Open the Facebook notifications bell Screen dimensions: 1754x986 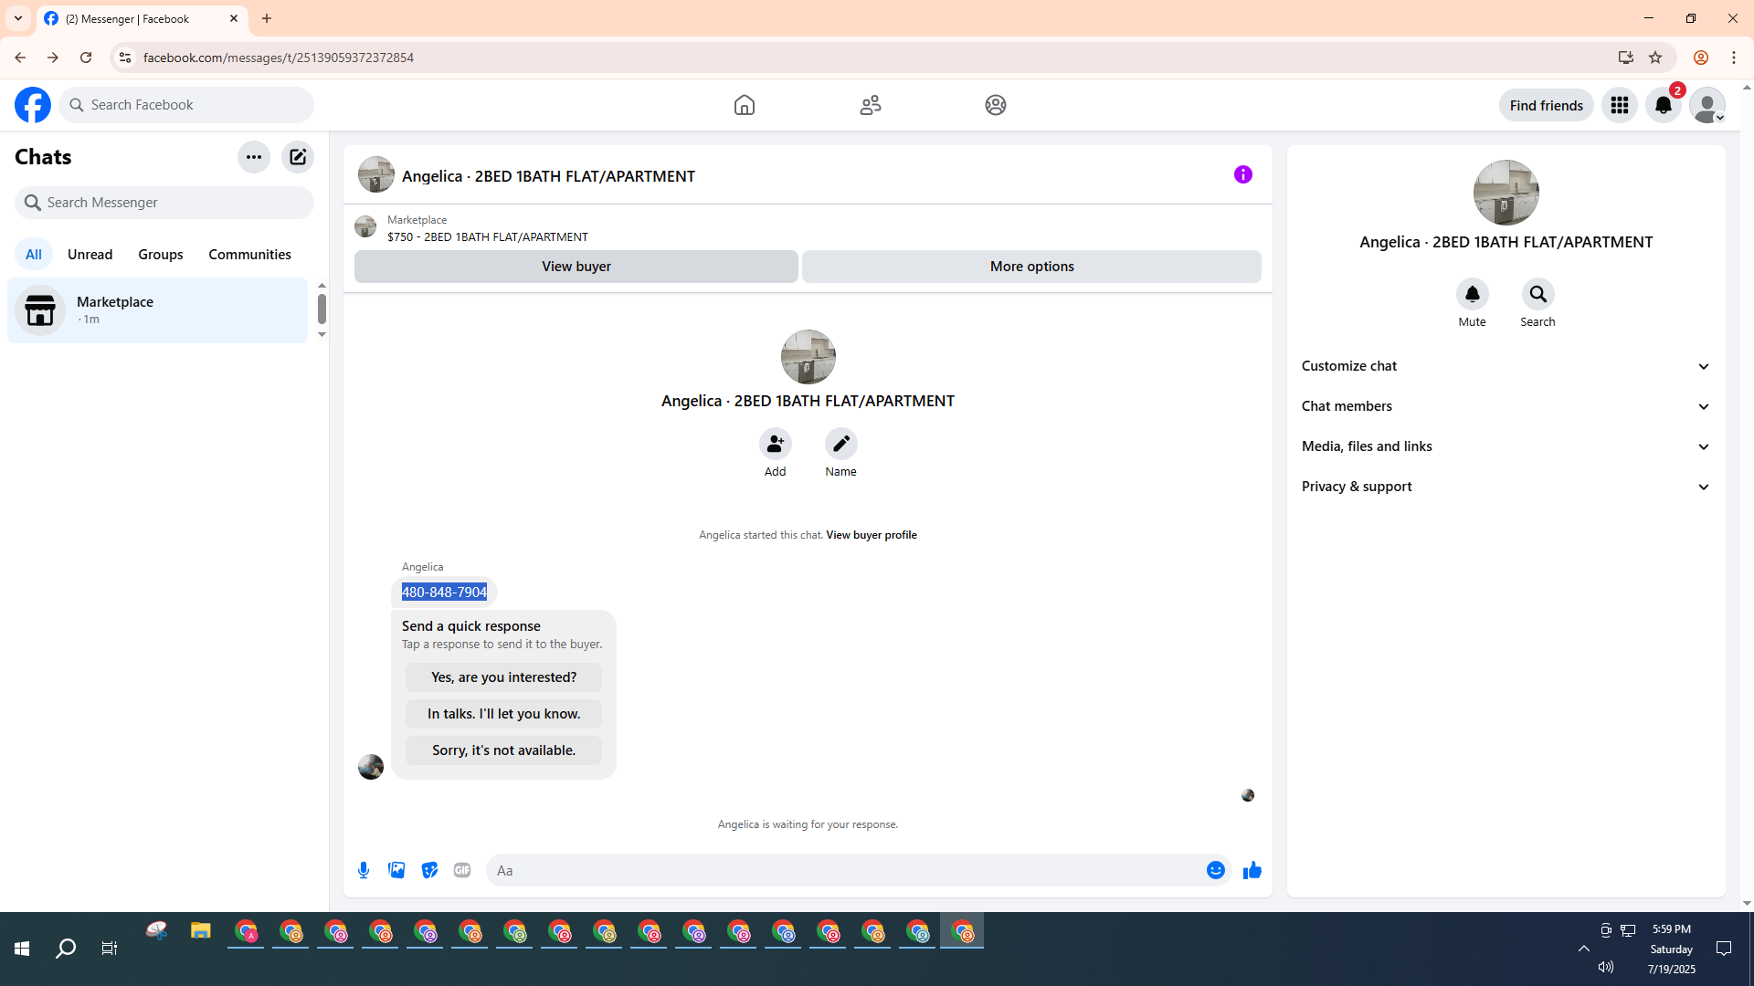coord(1663,105)
